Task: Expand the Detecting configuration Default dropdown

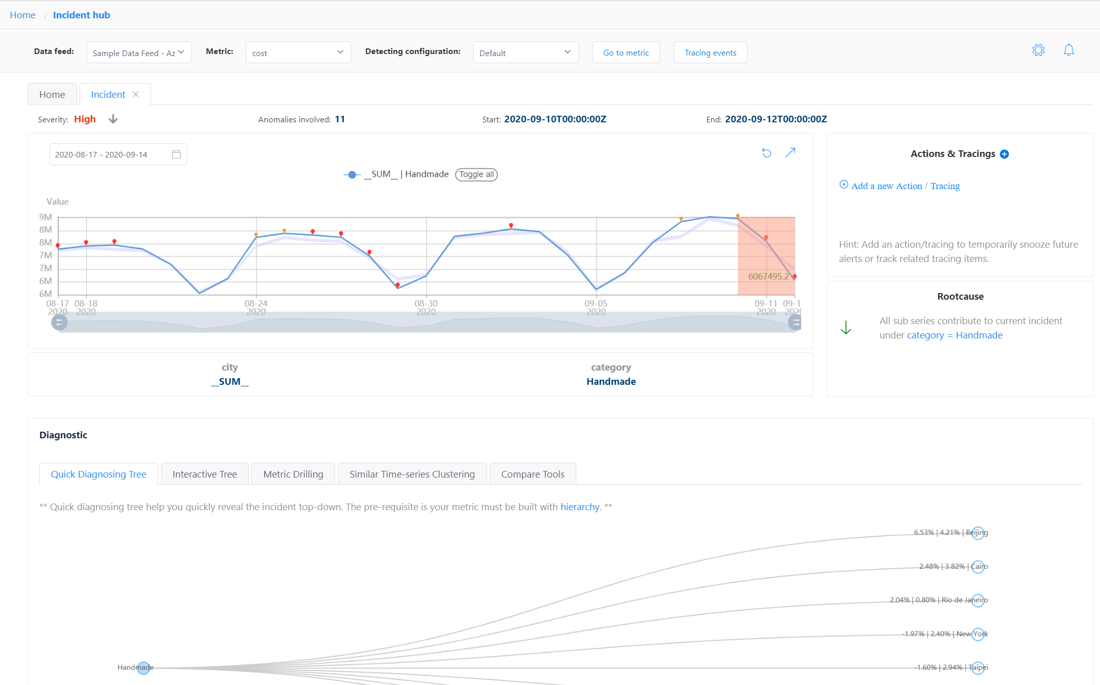Action: pyautogui.click(x=525, y=52)
